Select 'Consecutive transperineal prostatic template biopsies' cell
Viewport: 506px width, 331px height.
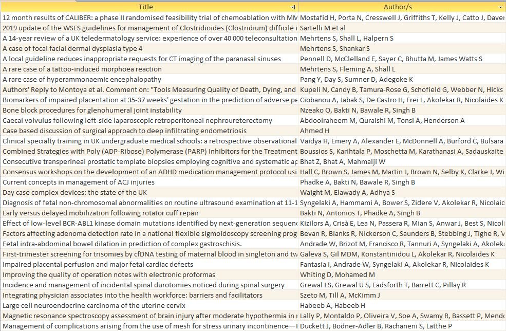coord(149,162)
